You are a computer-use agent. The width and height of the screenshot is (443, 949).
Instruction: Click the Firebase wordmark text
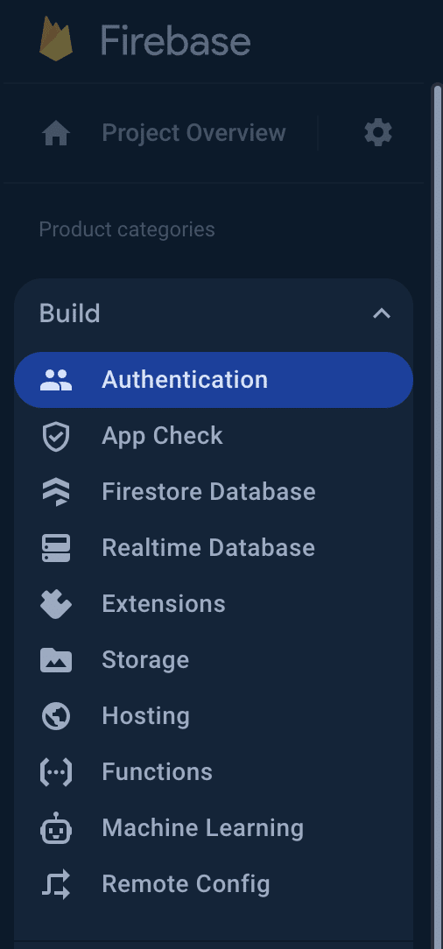point(175,41)
